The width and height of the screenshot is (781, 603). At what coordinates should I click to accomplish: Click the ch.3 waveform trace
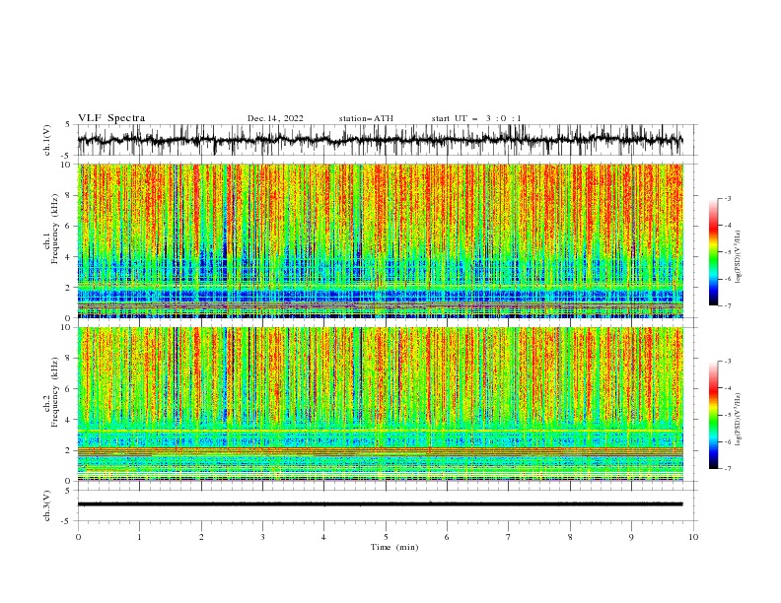click(380, 504)
